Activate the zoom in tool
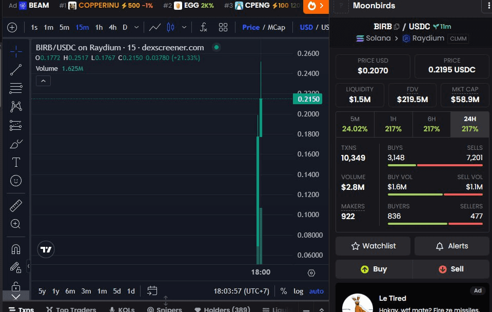Viewport: 492px width, 312px height. [x=16, y=224]
